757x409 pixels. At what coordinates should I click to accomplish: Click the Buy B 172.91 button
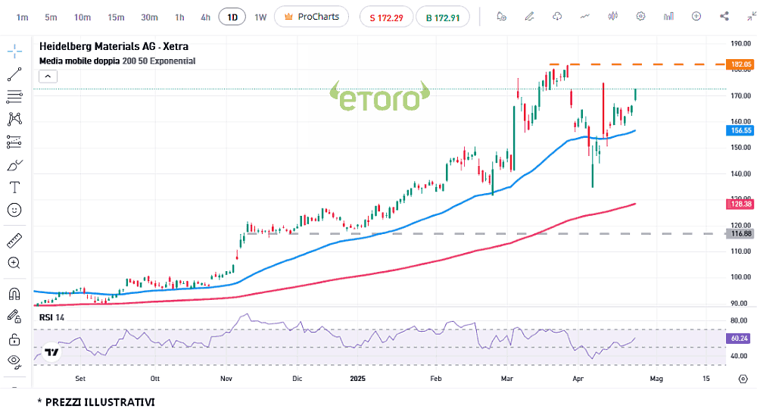[443, 17]
